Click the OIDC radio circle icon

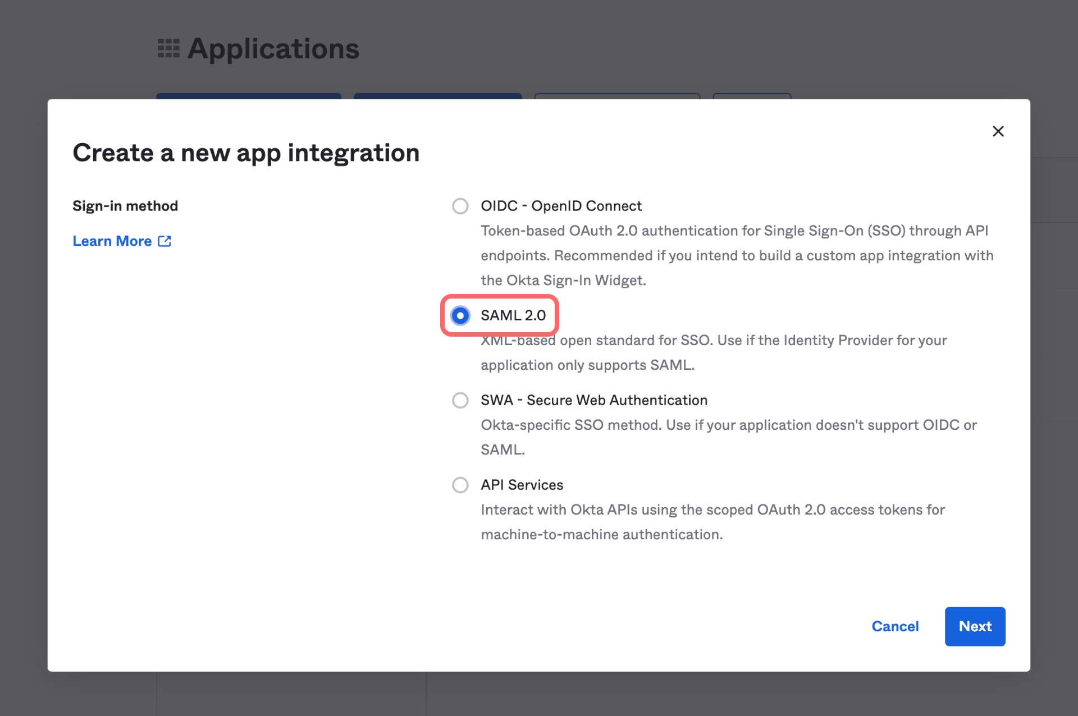(460, 206)
